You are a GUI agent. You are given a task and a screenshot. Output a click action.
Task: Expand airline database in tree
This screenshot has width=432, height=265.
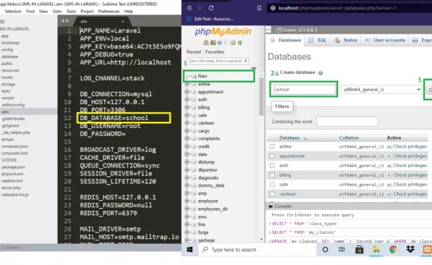pos(187,84)
